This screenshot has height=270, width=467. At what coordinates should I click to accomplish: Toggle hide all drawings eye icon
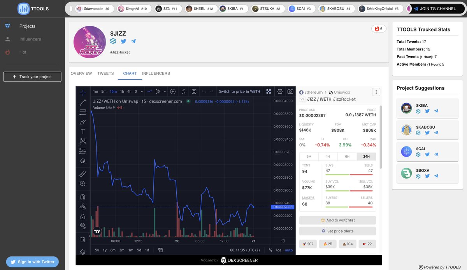pos(83,226)
